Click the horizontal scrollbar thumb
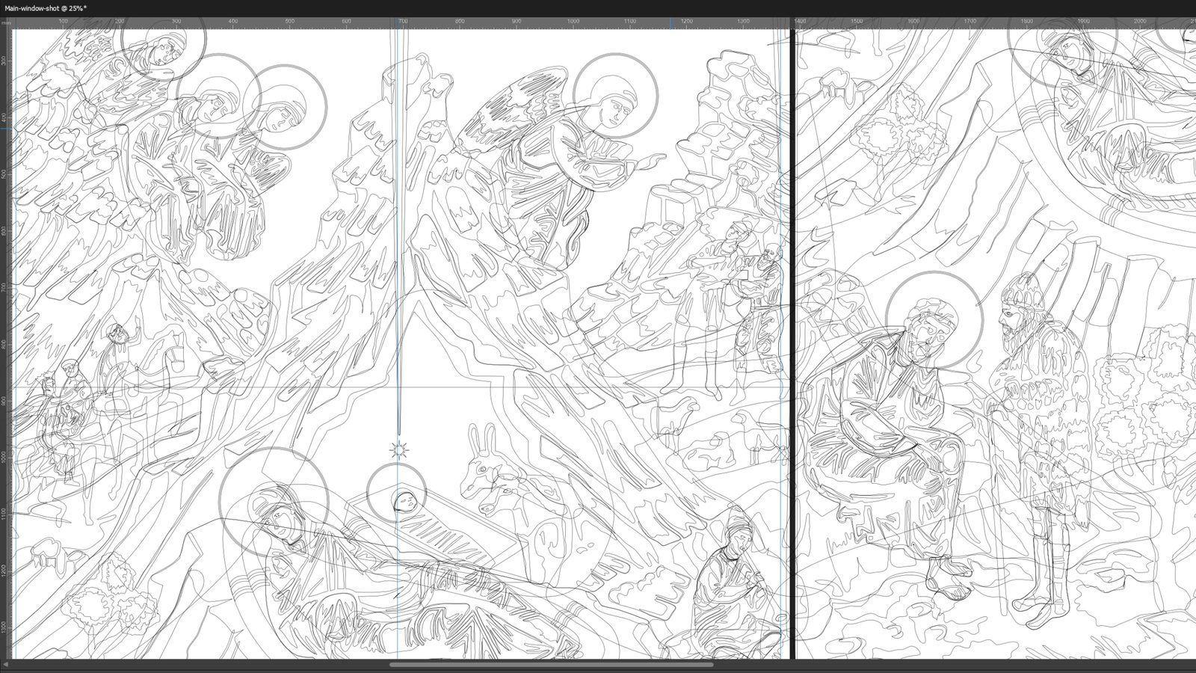The image size is (1196, 673). click(551, 664)
